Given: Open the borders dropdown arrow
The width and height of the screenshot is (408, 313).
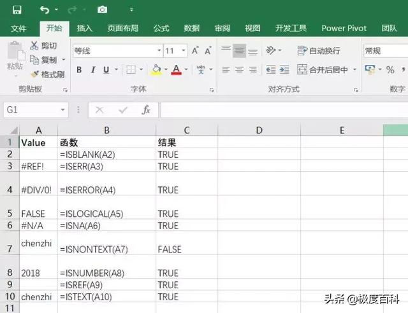Looking at the screenshot, I should [141, 69].
